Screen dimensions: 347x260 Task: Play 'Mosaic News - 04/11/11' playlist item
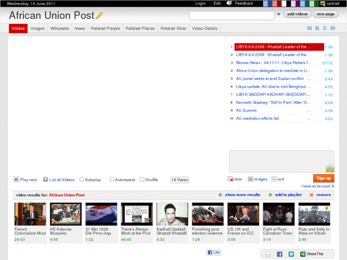(273, 62)
